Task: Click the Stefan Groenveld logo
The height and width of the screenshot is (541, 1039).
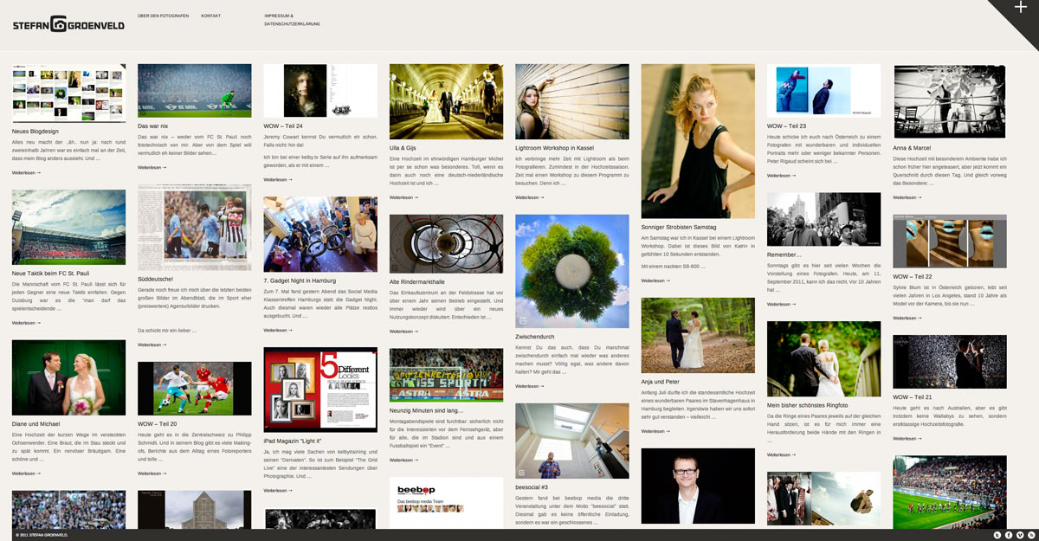Action: (x=68, y=24)
